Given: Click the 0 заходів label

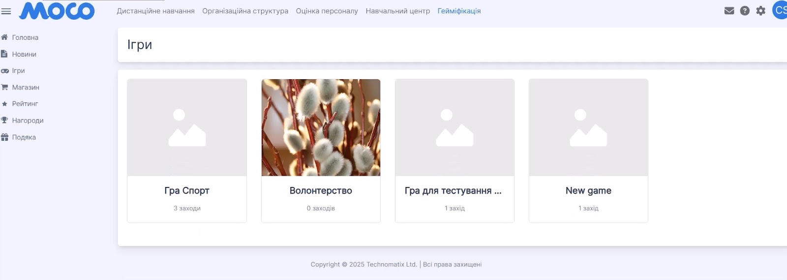Looking at the screenshot, I should coord(321,208).
